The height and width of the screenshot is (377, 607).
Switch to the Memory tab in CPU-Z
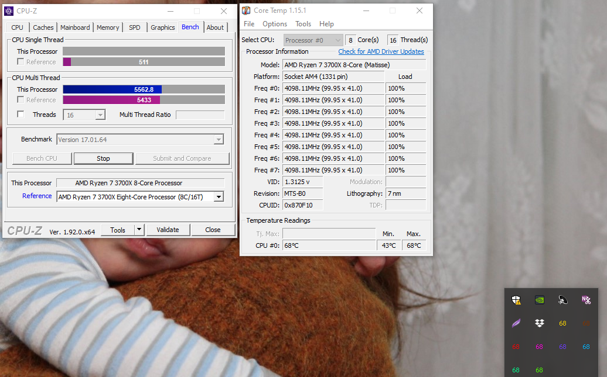(108, 27)
